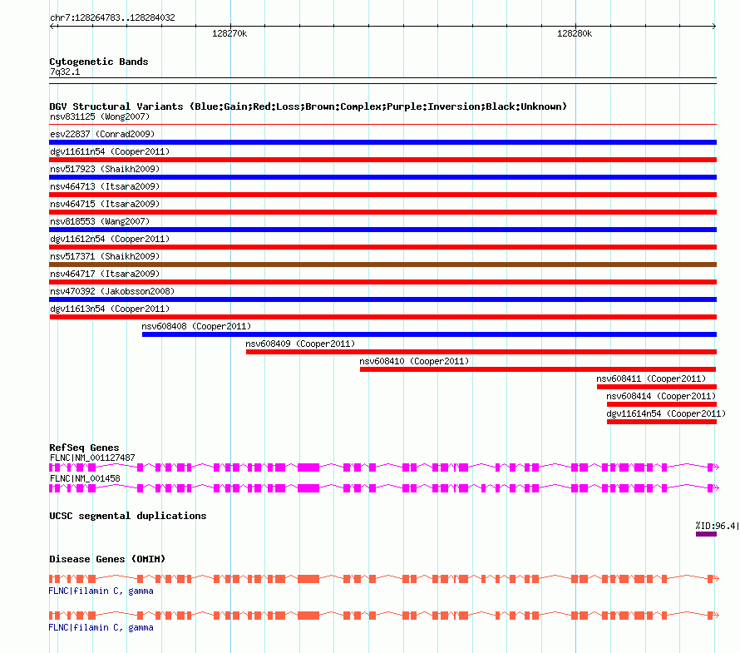Open variant nsv831125 (Wong2007) label
This screenshot has width=740, height=653.
100,116
